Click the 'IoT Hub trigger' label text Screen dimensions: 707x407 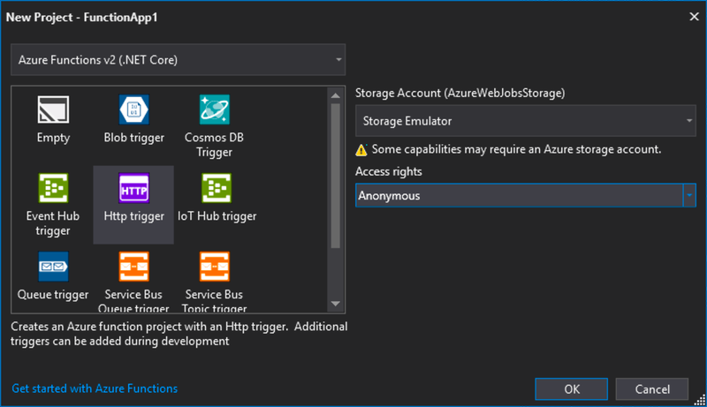(x=217, y=216)
